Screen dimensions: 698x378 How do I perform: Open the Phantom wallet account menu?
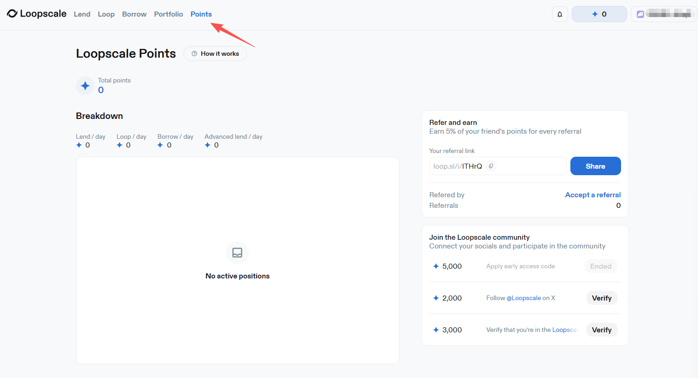663,14
